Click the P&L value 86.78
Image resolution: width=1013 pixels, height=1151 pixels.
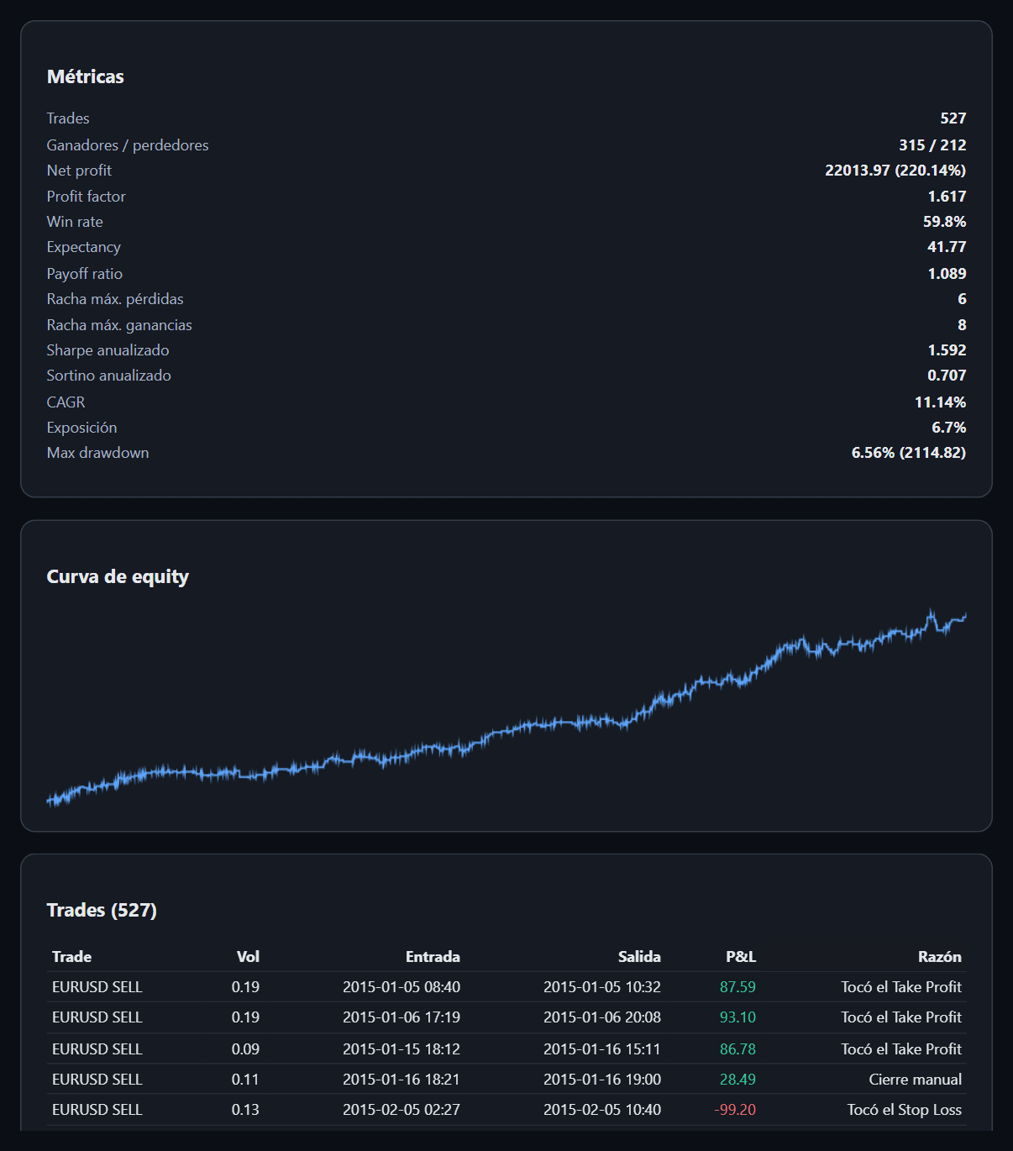tap(737, 1049)
